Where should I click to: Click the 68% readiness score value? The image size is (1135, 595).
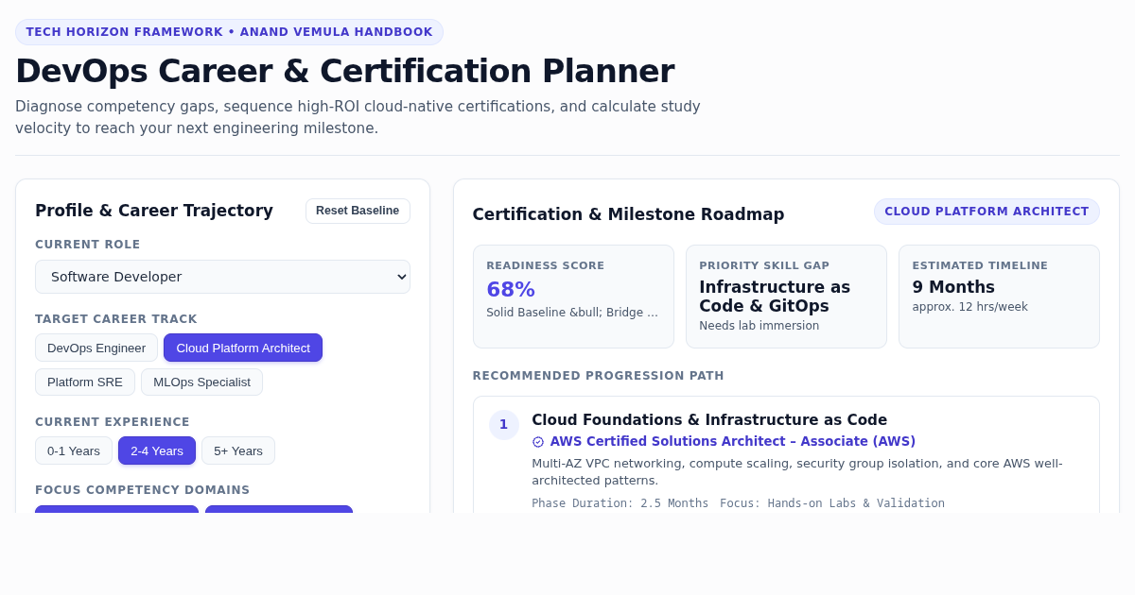point(511,289)
